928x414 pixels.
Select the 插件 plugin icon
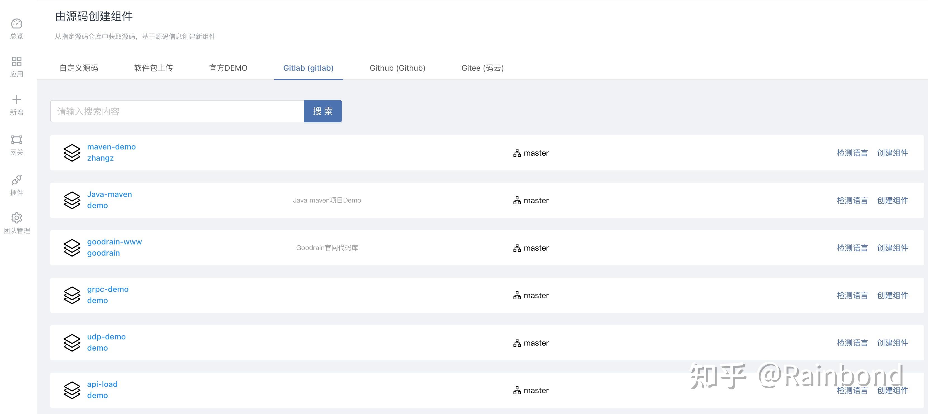click(16, 180)
